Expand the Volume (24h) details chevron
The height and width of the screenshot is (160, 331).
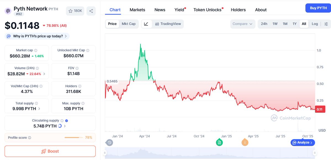44,74
